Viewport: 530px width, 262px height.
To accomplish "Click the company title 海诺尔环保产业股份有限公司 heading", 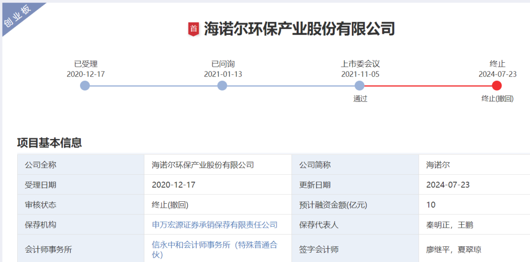I will coord(299,29).
